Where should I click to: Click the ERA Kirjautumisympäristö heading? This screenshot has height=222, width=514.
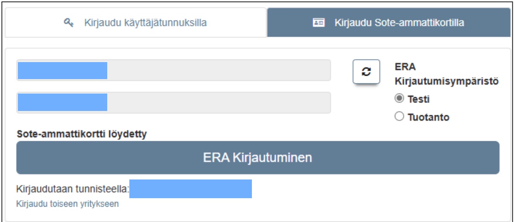[446, 74]
